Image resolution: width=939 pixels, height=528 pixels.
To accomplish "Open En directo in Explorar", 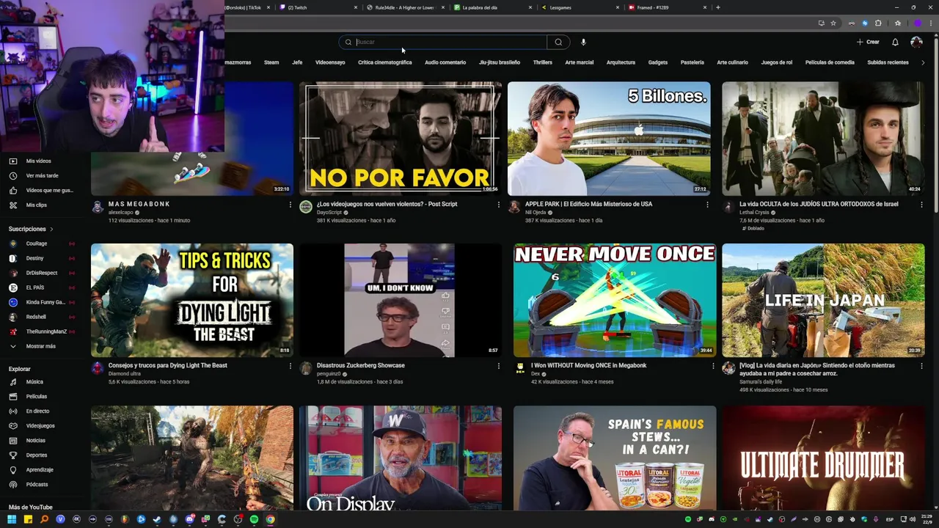I will pos(37,411).
